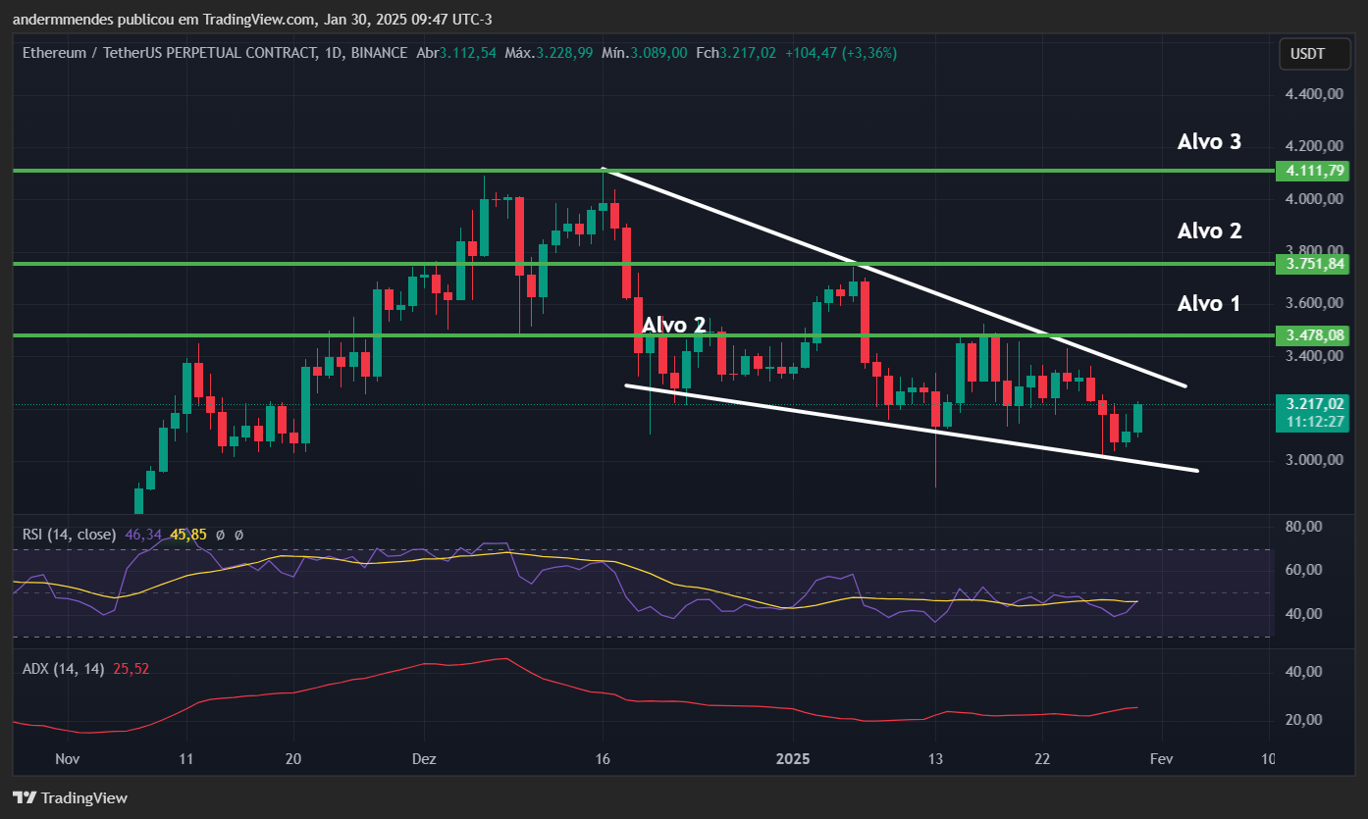This screenshot has width=1368, height=819.
Task: Click 4.400,00 on the price scale
Action: point(1315,94)
